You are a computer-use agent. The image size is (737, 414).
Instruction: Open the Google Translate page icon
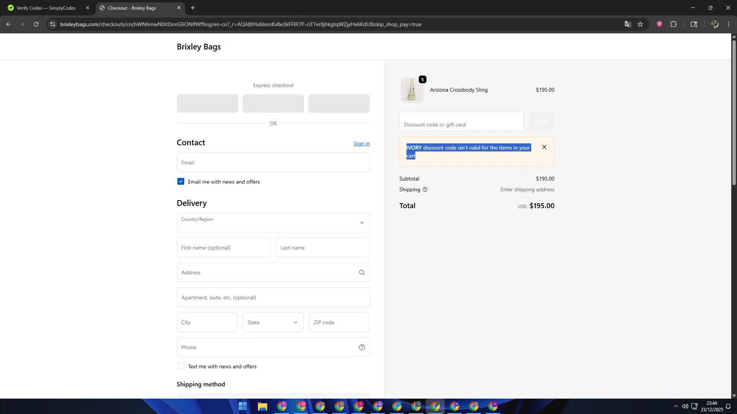point(627,24)
